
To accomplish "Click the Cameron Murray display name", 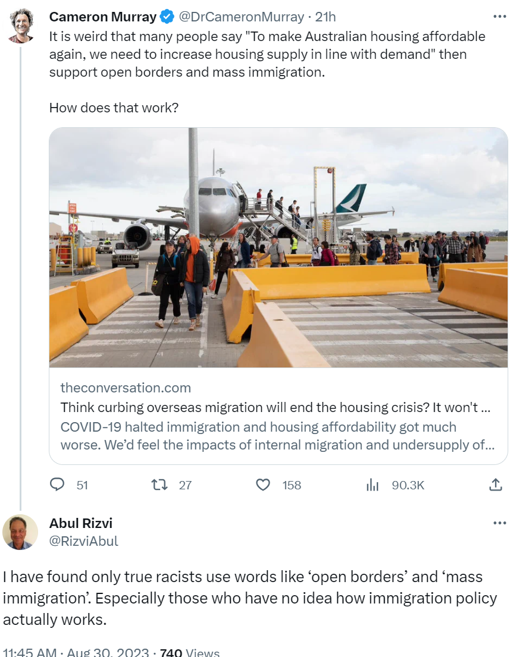I will point(103,17).
